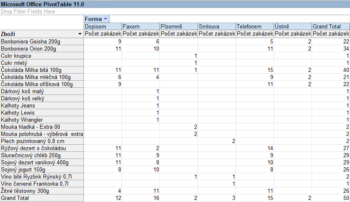Viewport: 350px width, 202px height.
Task: Select the Písemně column header
Action: point(179,26)
